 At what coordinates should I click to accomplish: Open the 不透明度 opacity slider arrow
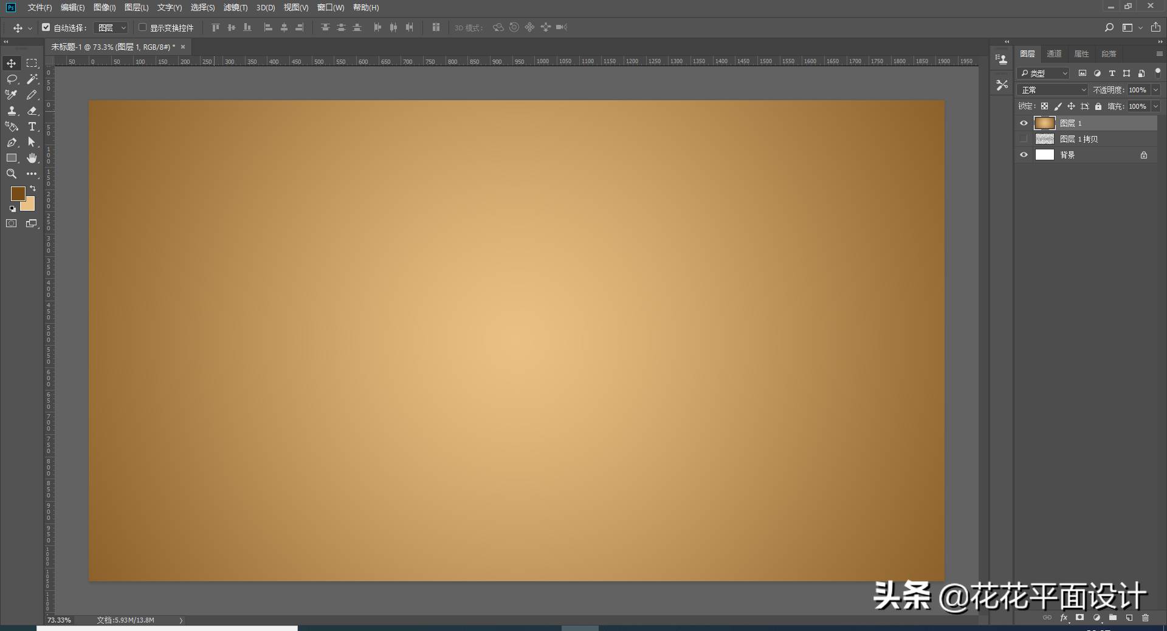click(x=1155, y=90)
